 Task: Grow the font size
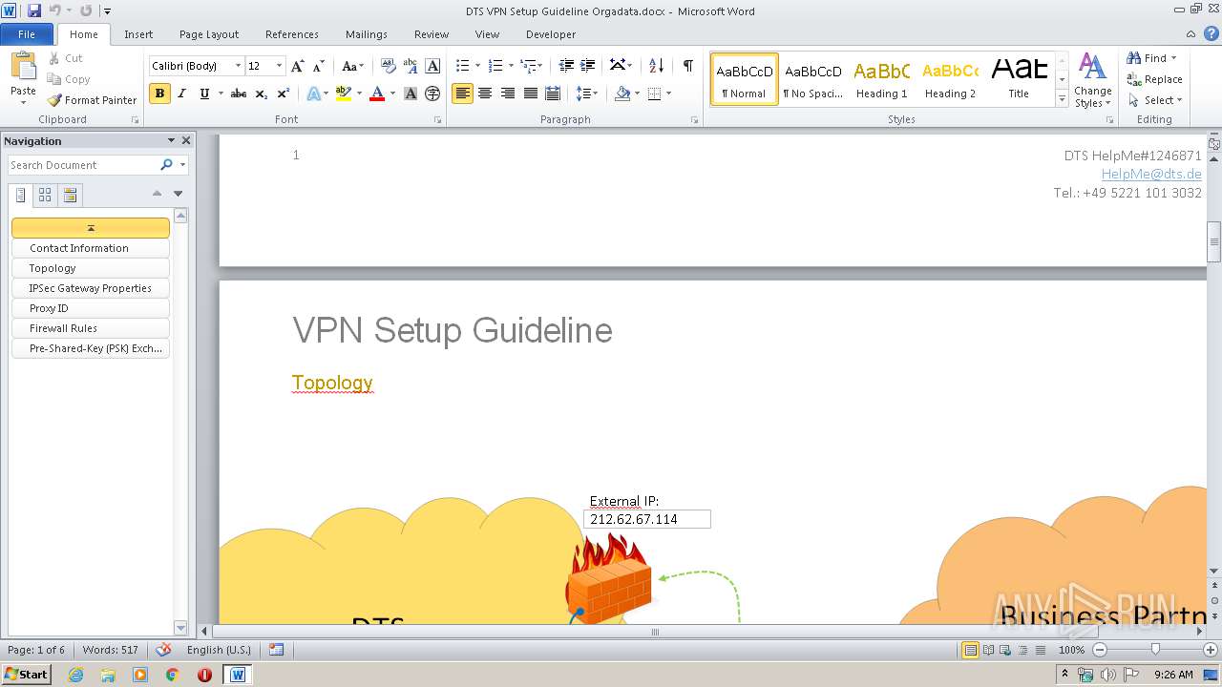(x=298, y=66)
